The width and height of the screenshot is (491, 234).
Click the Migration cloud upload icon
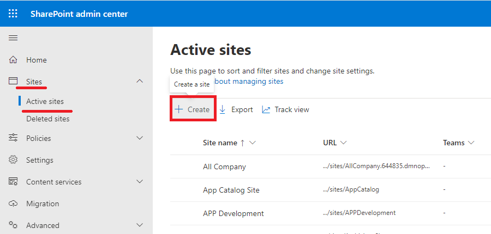[x=13, y=204]
